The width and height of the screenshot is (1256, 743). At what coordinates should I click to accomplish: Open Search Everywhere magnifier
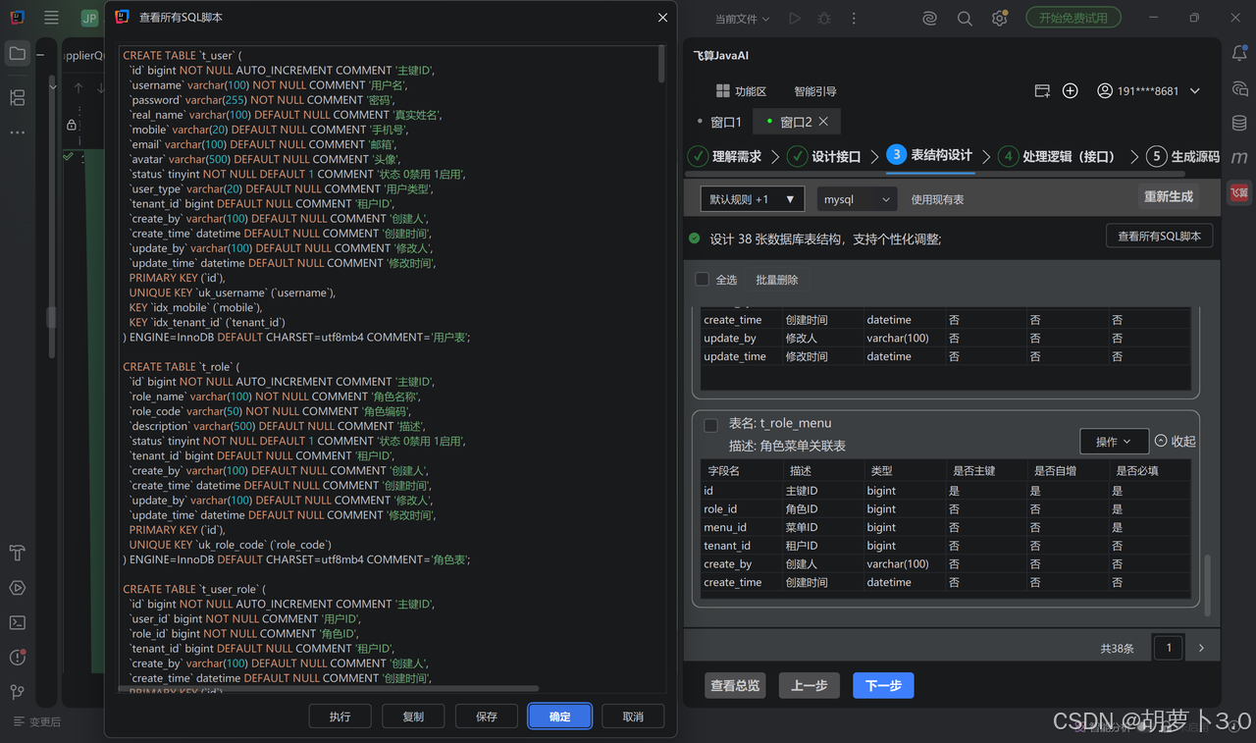pyautogui.click(x=965, y=19)
